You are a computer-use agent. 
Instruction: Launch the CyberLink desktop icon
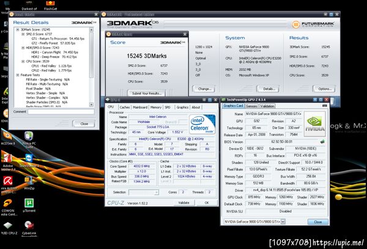(29, 228)
